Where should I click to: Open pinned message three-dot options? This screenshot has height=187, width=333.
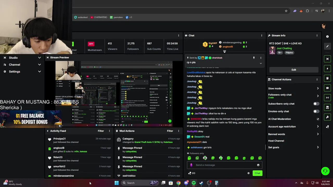(x=261, y=58)
